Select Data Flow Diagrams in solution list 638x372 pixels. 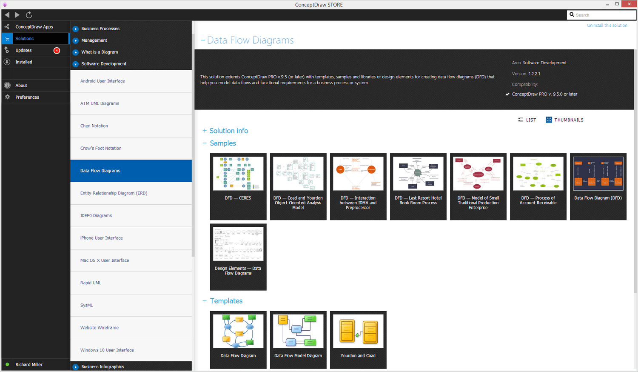click(131, 171)
